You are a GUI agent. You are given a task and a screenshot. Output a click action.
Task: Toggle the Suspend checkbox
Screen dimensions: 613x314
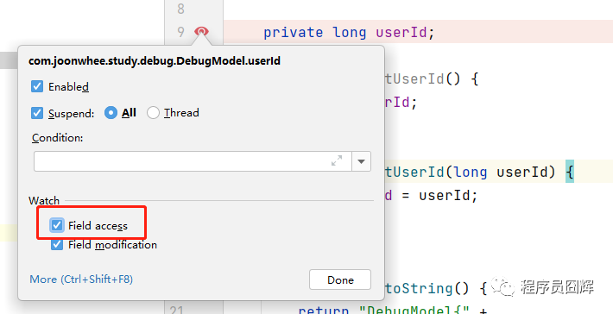(37, 113)
